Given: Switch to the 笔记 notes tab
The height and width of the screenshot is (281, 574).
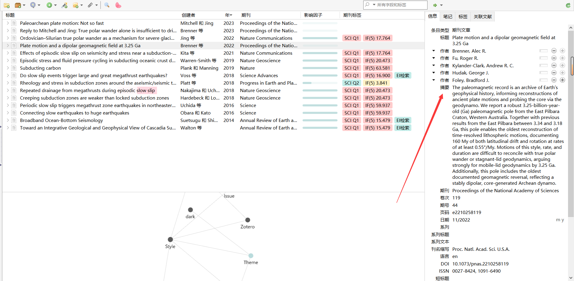Looking at the screenshot, I should point(448,16).
